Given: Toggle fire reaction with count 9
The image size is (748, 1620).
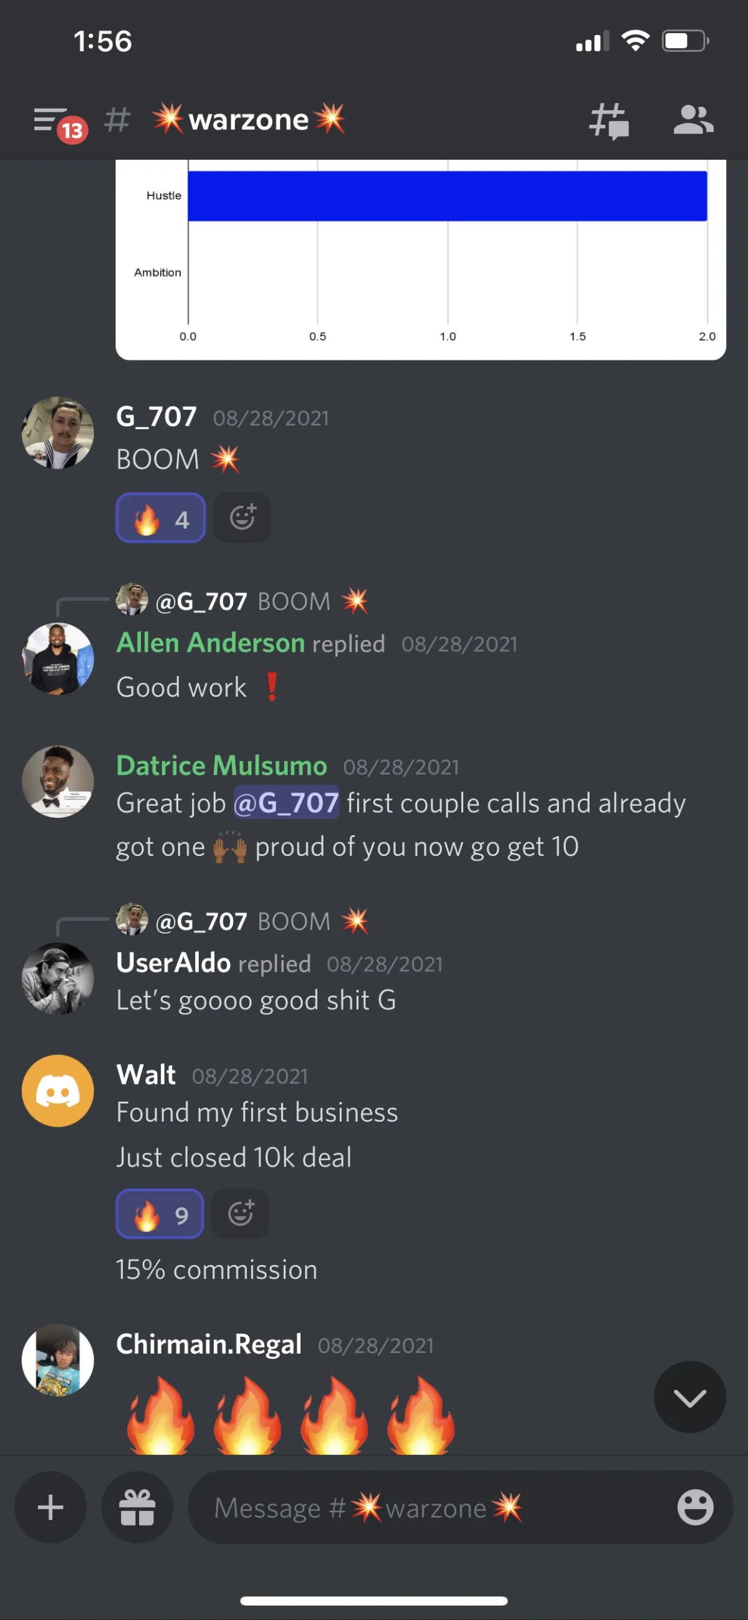Looking at the screenshot, I should (x=160, y=1214).
